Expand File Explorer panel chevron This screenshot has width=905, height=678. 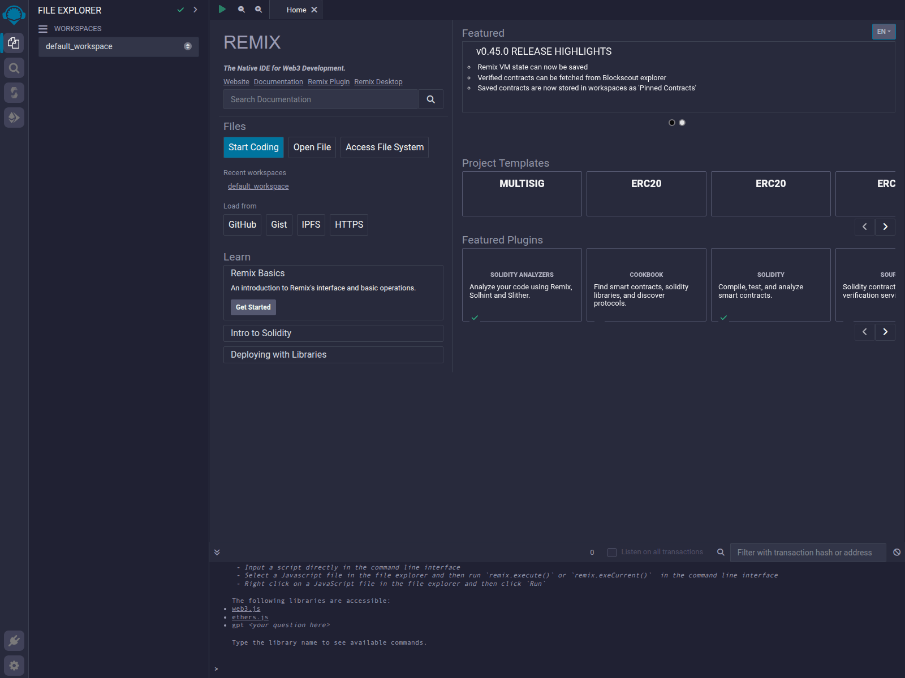click(195, 10)
